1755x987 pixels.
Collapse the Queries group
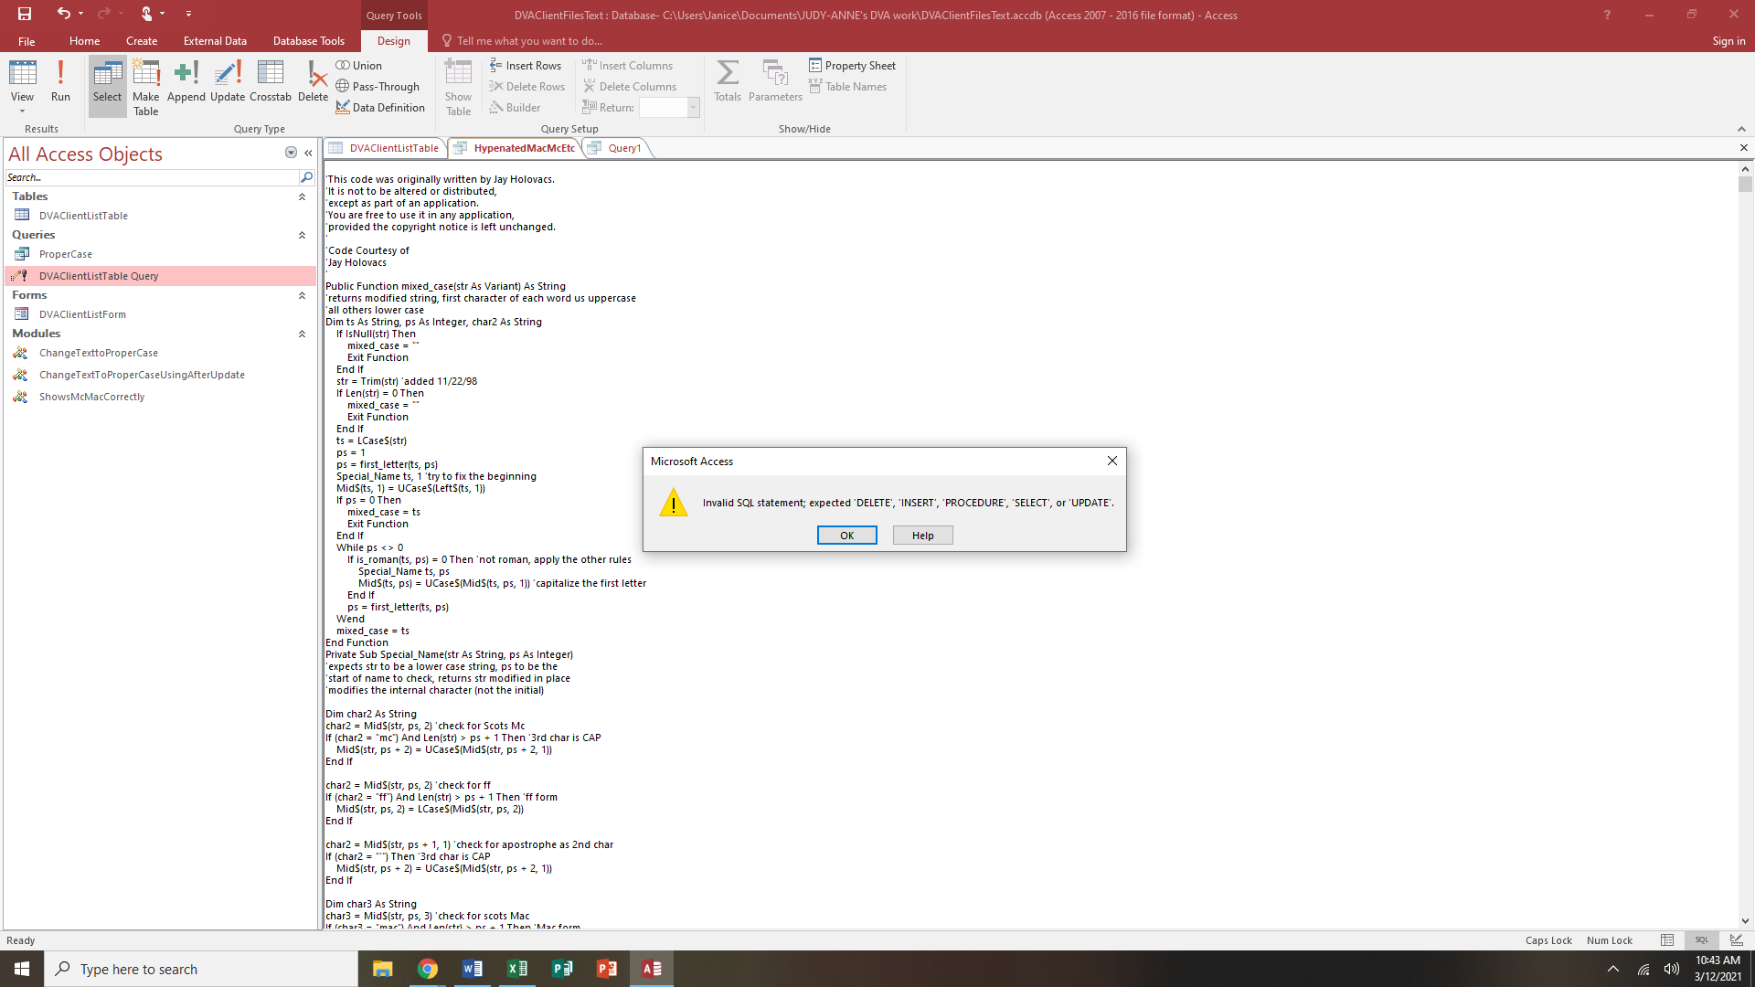click(x=302, y=235)
